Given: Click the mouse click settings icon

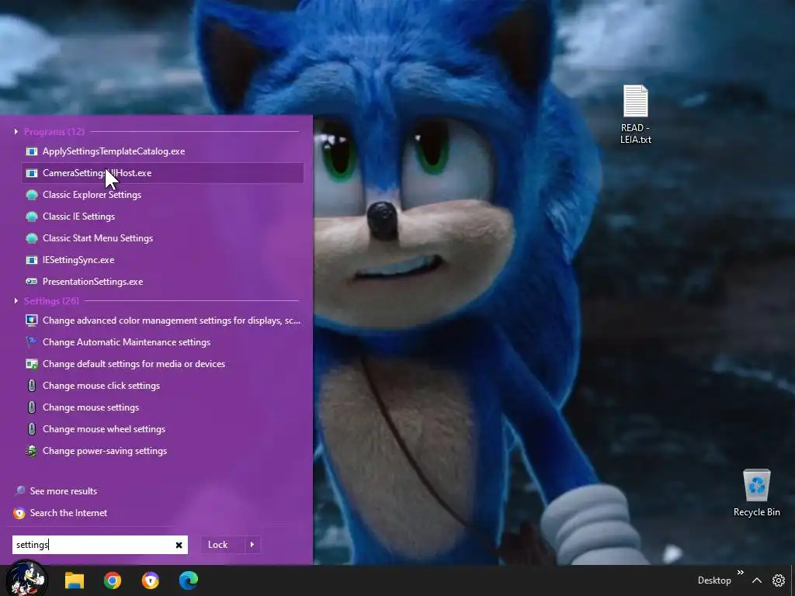Looking at the screenshot, I should coord(31,386).
